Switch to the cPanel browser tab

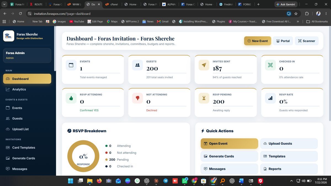[111, 4]
